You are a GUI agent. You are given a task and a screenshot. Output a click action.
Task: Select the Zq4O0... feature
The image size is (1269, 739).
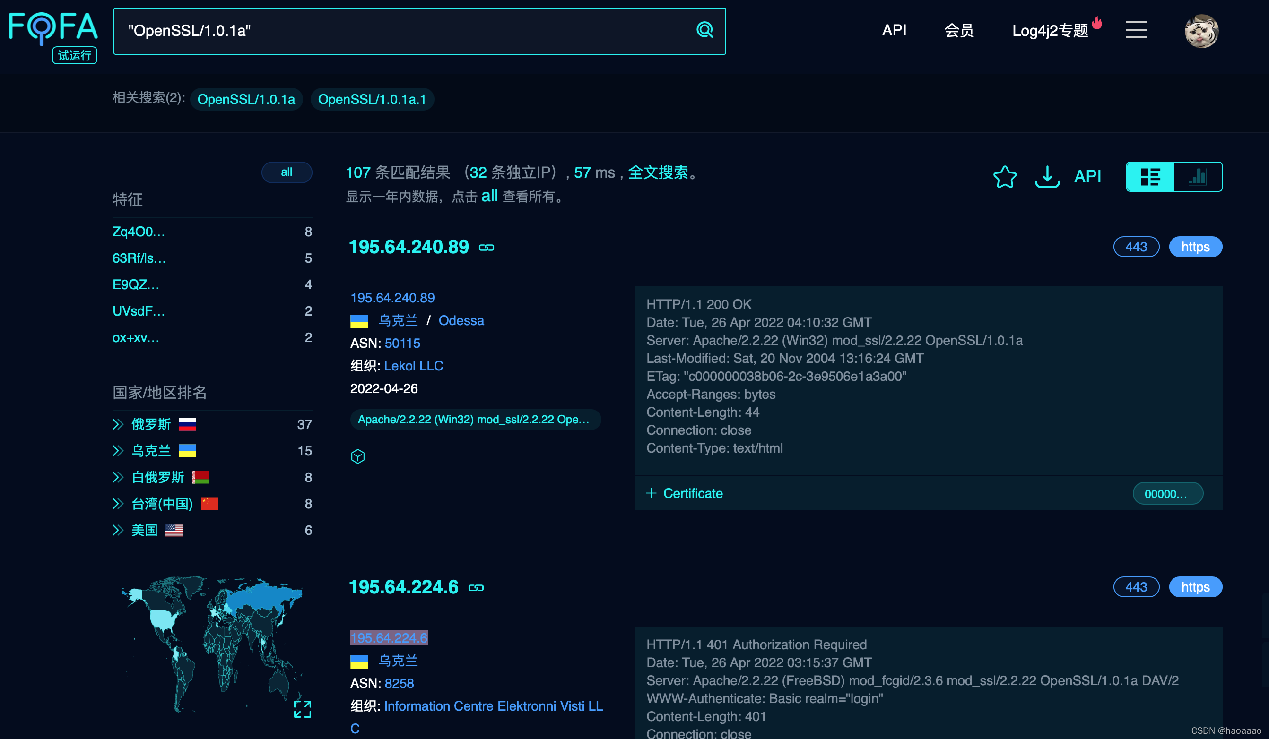(x=139, y=232)
